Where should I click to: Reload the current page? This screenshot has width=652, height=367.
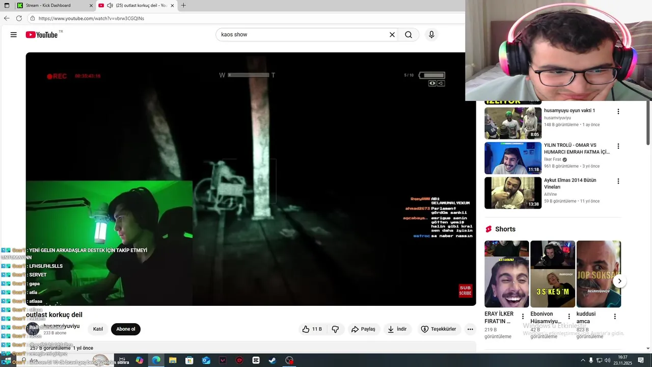coord(19,18)
